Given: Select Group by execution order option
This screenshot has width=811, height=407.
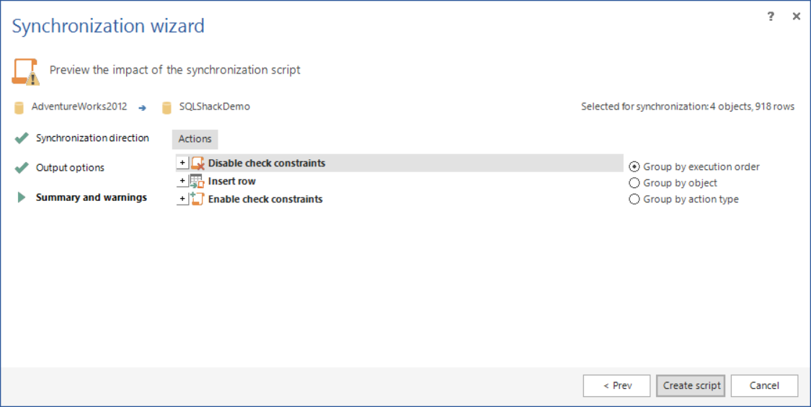Looking at the screenshot, I should point(634,166).
